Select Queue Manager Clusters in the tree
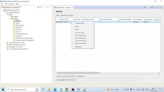 (x=17, y=43)
